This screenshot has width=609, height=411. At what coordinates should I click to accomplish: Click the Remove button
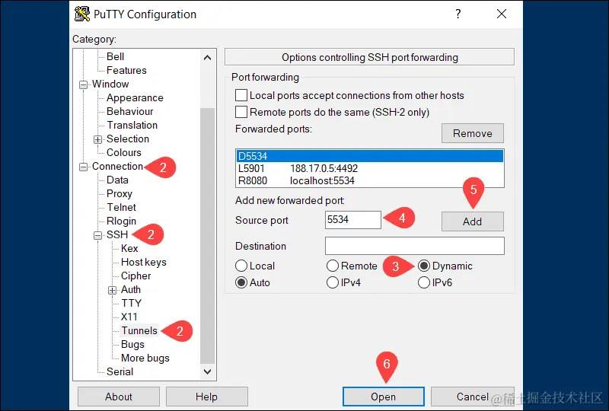click(x=473, y=133)
